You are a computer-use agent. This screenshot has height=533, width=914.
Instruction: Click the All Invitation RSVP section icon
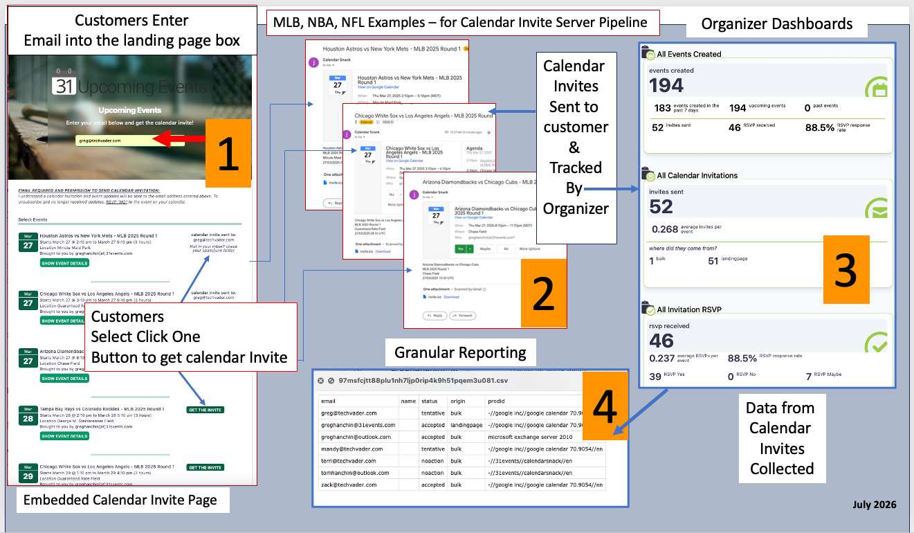tap(648, 308)
